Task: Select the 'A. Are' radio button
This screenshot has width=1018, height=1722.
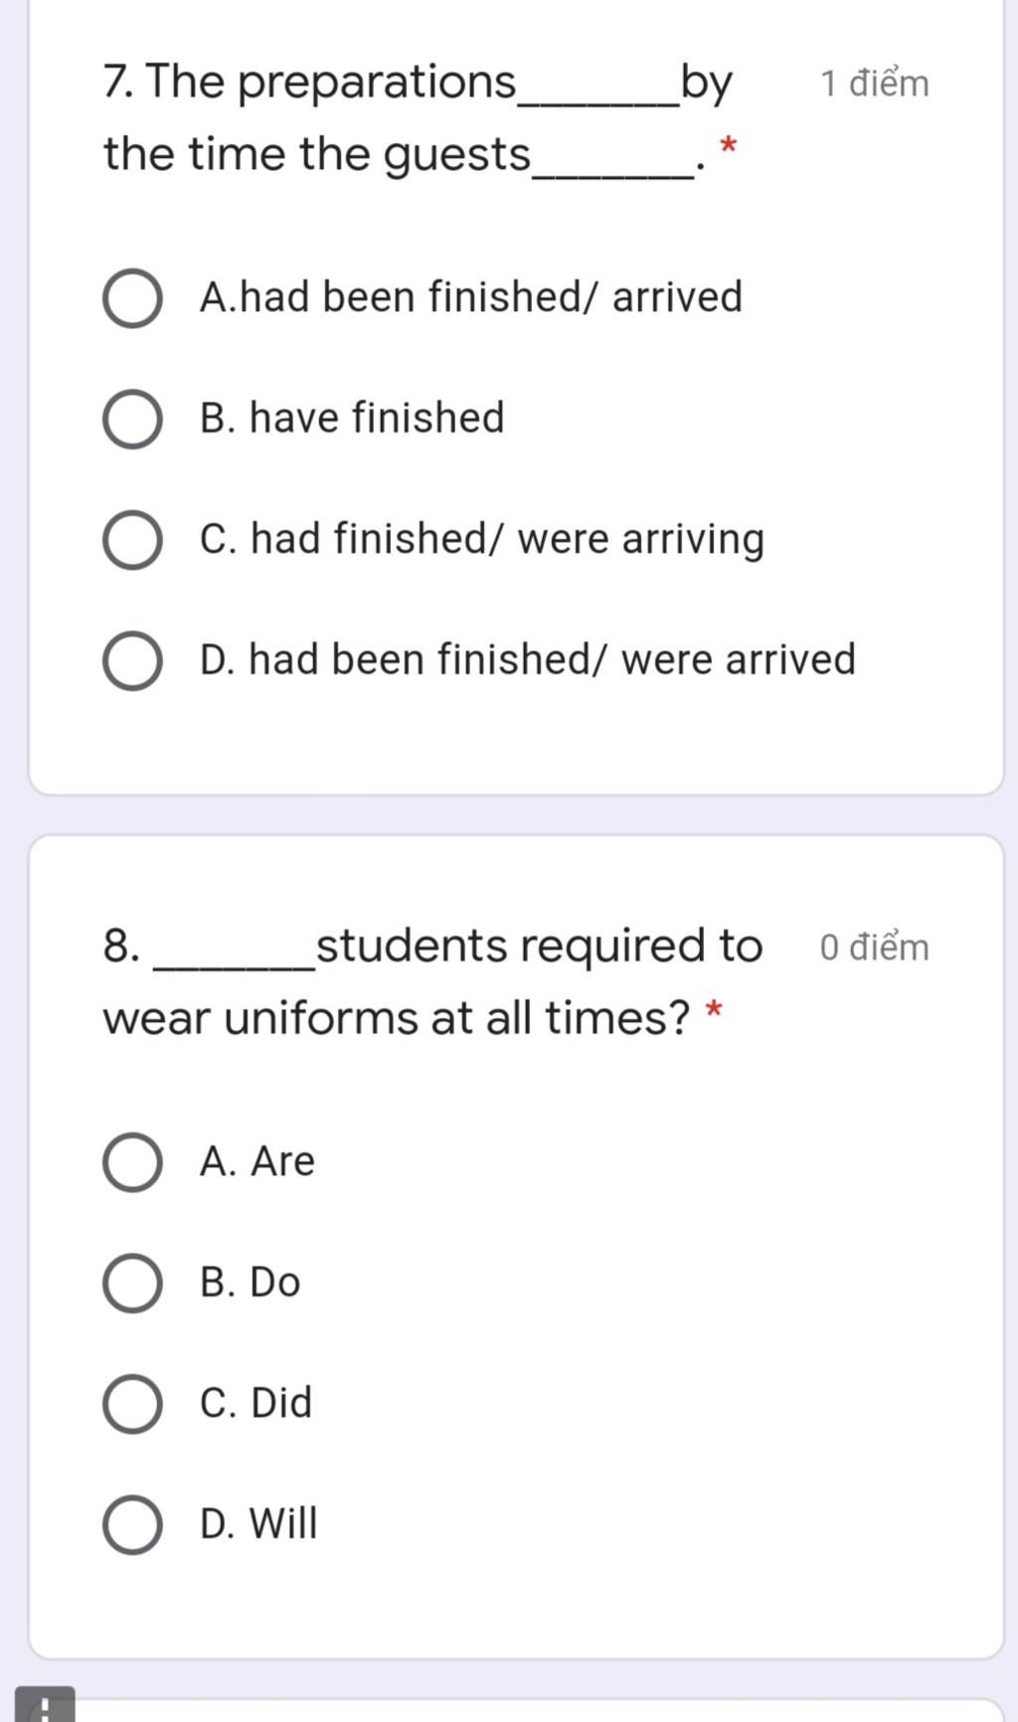Action: pyautogui.click(x=132, y=1162)
